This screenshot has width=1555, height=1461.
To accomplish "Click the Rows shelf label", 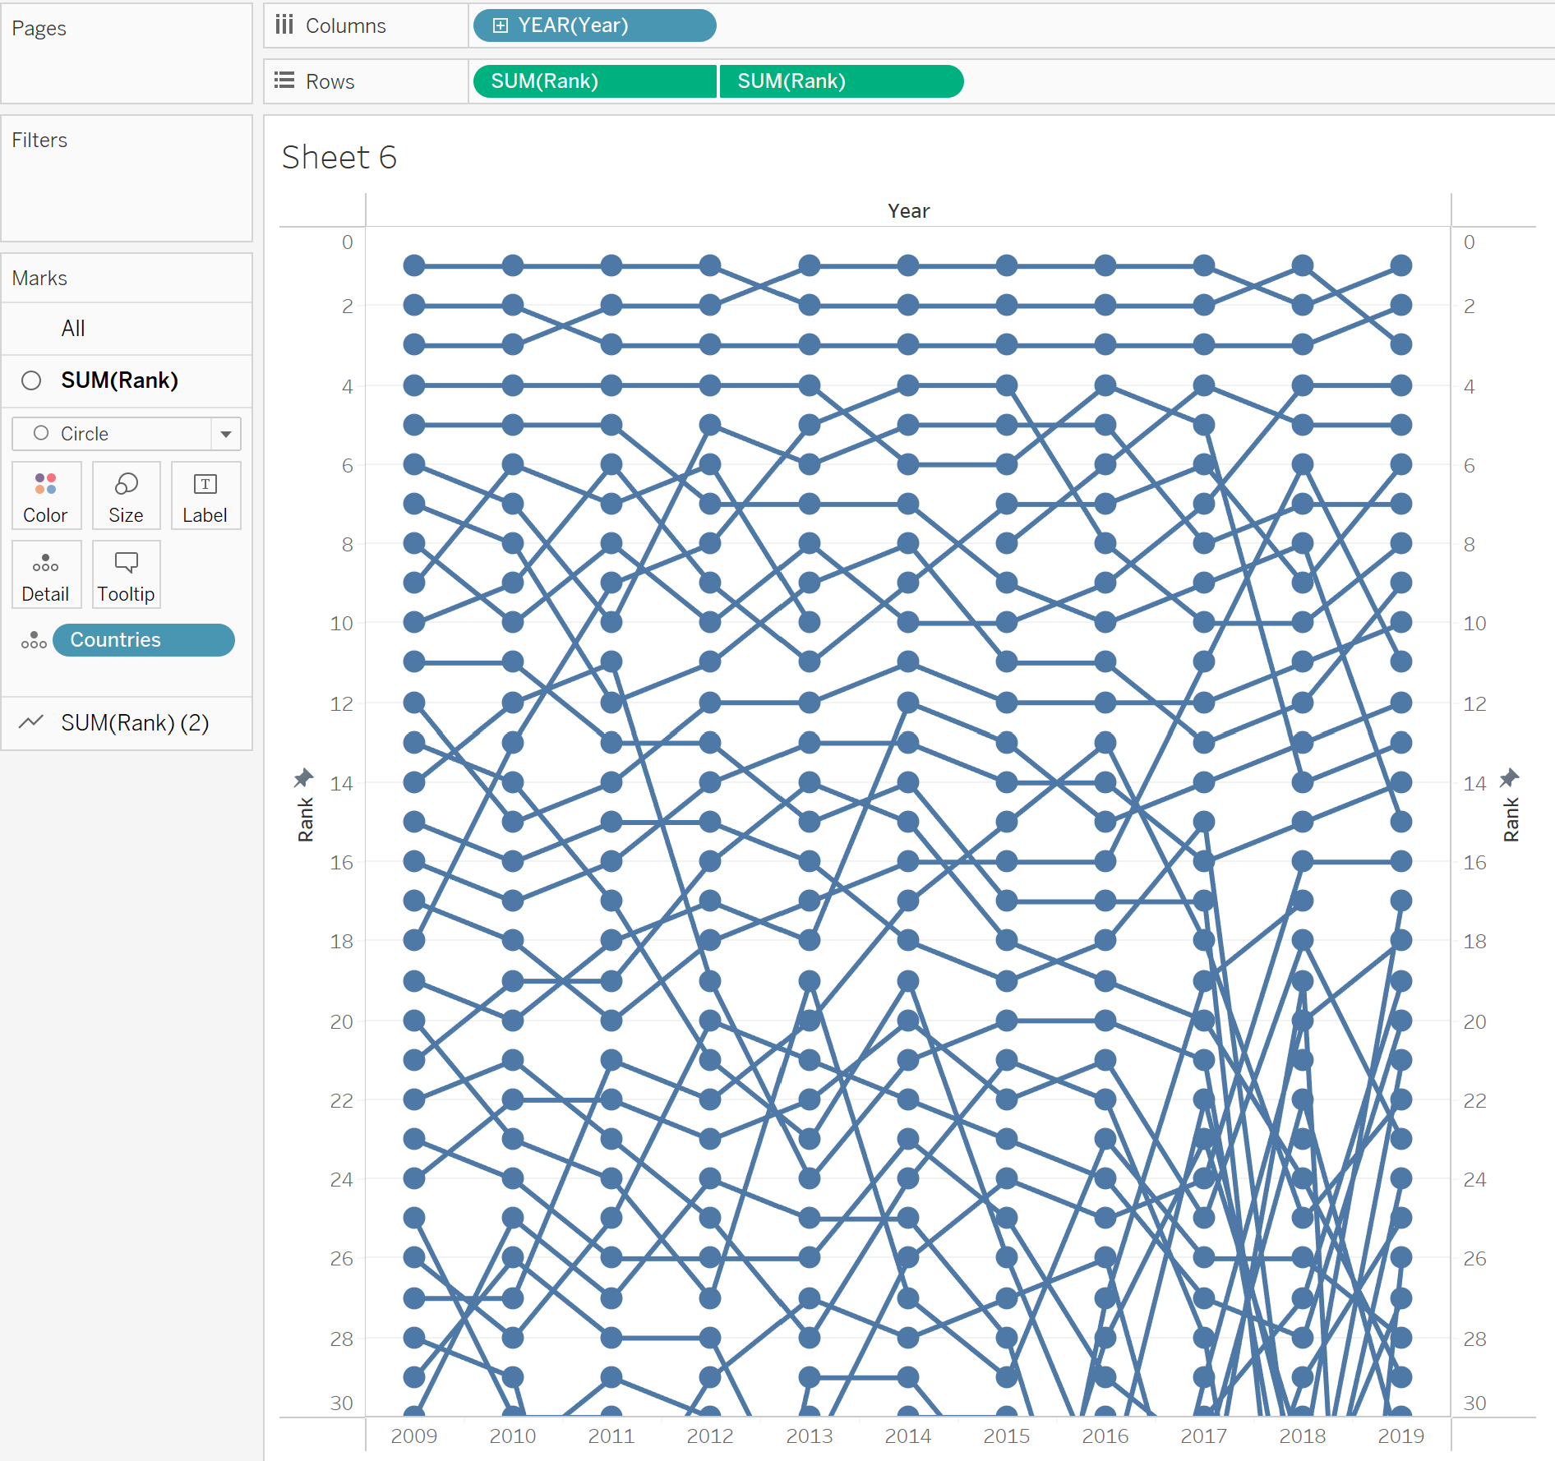I will (x=330, y=81).
